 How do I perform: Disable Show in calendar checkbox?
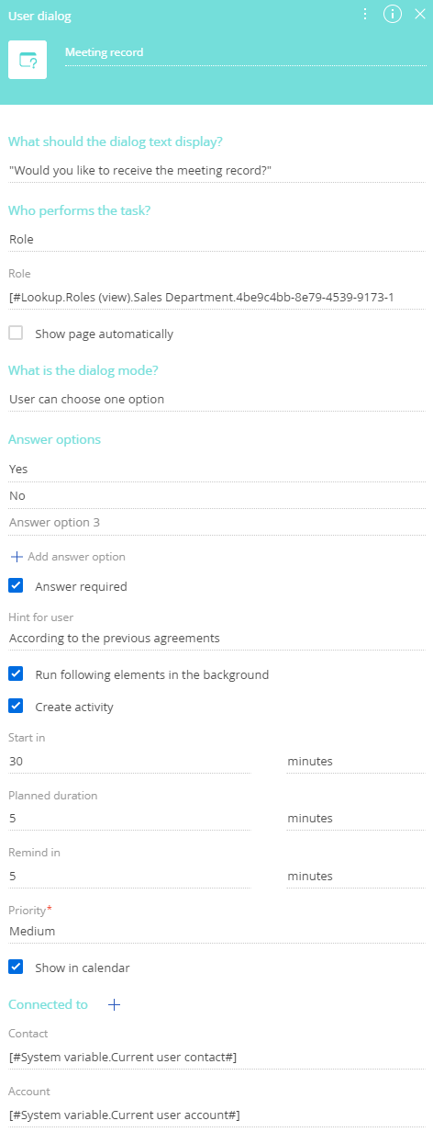click(16, 968)
